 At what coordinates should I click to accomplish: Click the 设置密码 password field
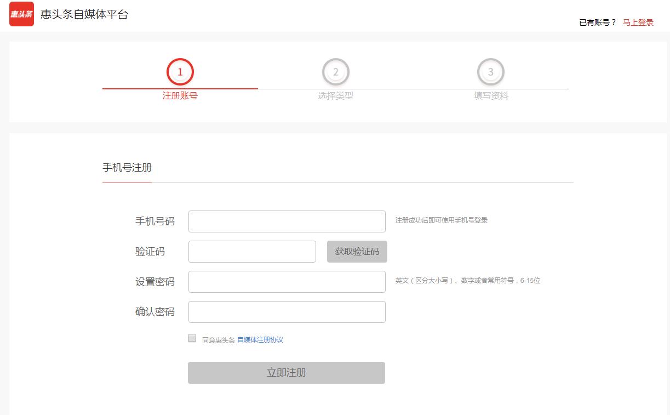287,281
